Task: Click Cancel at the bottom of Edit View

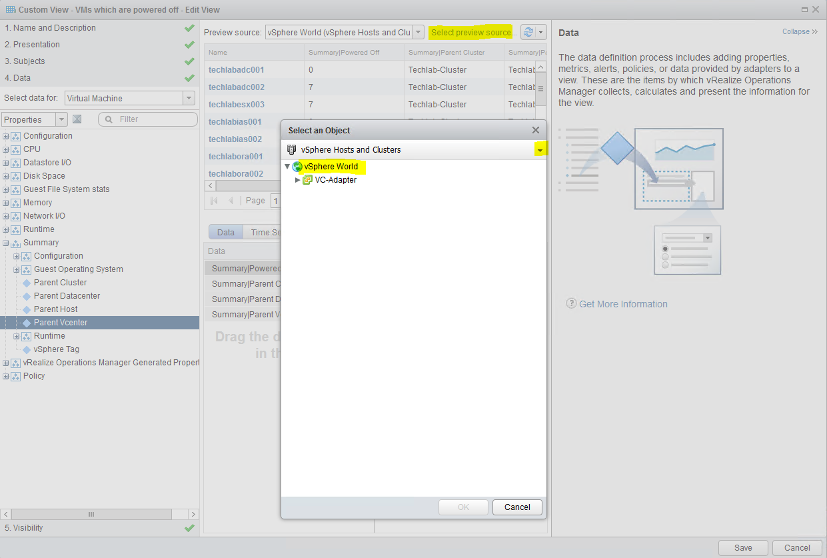Action: [797, 548]
